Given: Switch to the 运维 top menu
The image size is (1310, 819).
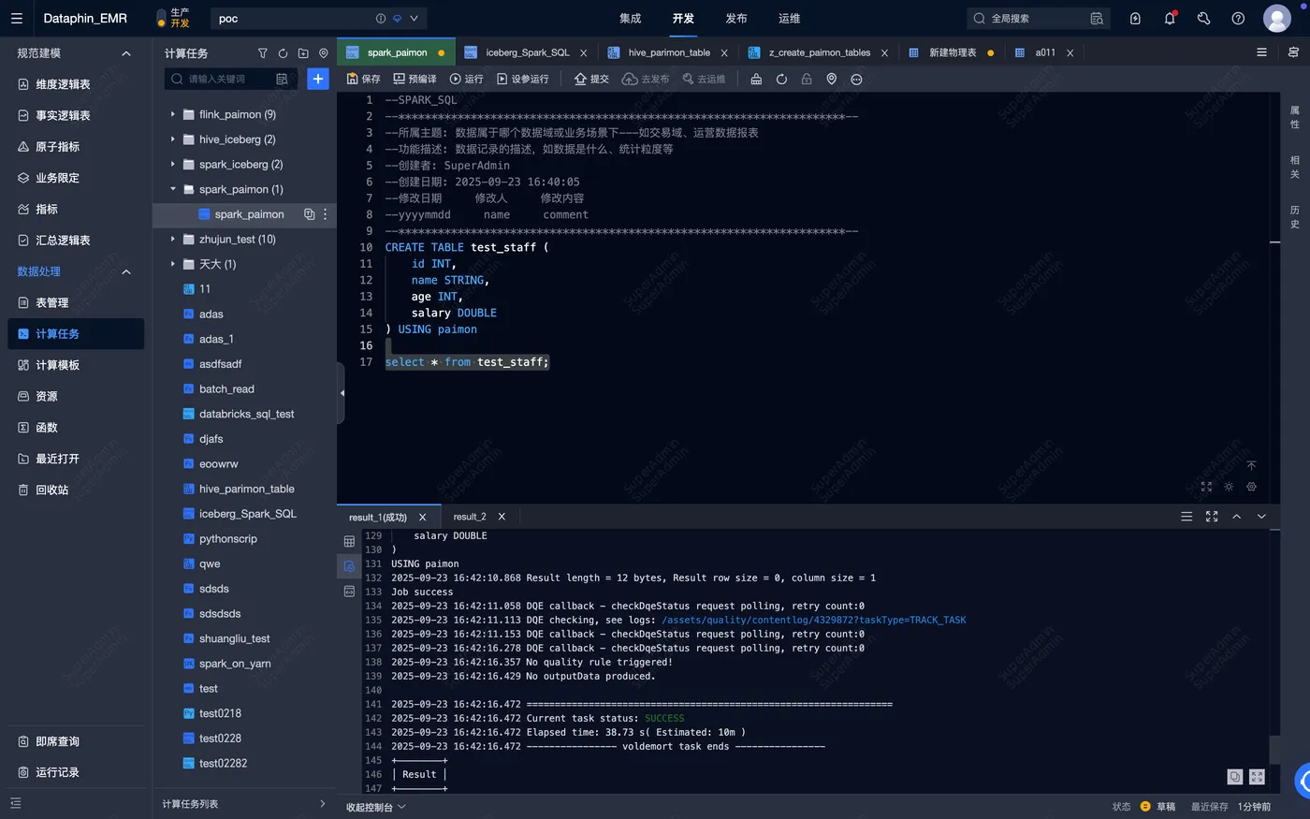Looking at the screenshot, I should point(790,19).
